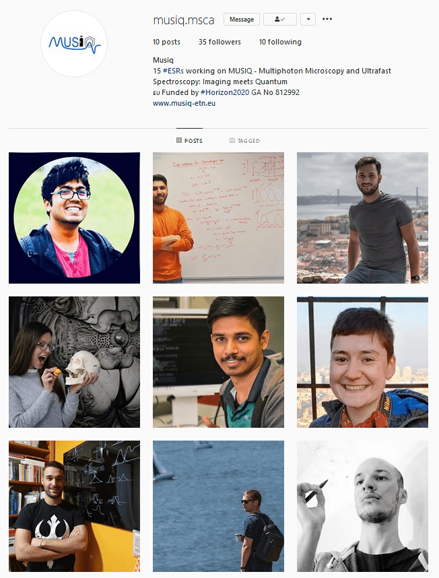Select the Posts tab
Image resolution: width=439 pixels, height=578 pixels.
coord(189,140)
